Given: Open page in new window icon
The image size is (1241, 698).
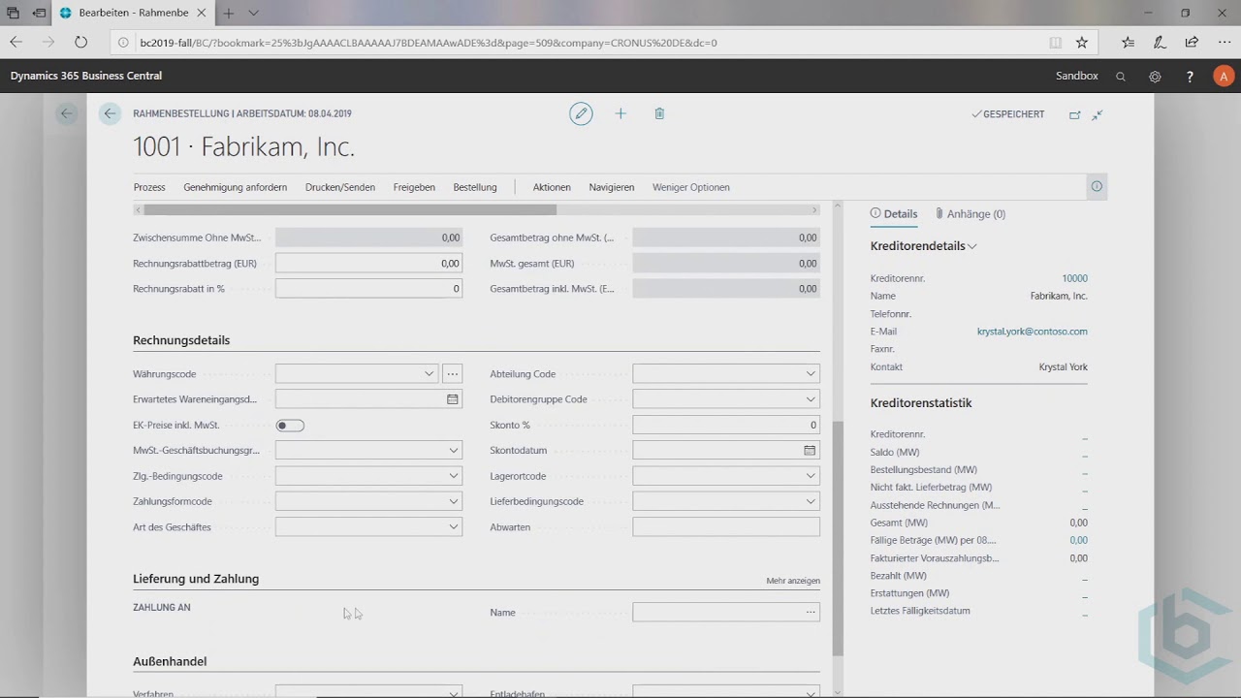Looking at the screenshot, I should click(x=1074, y=114).
